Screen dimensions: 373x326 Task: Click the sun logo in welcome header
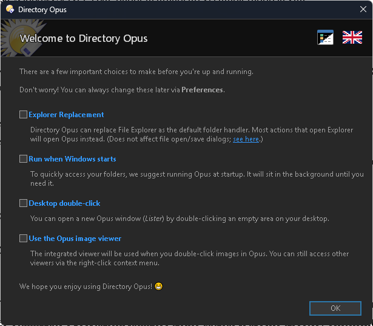(x=21, y=38)
